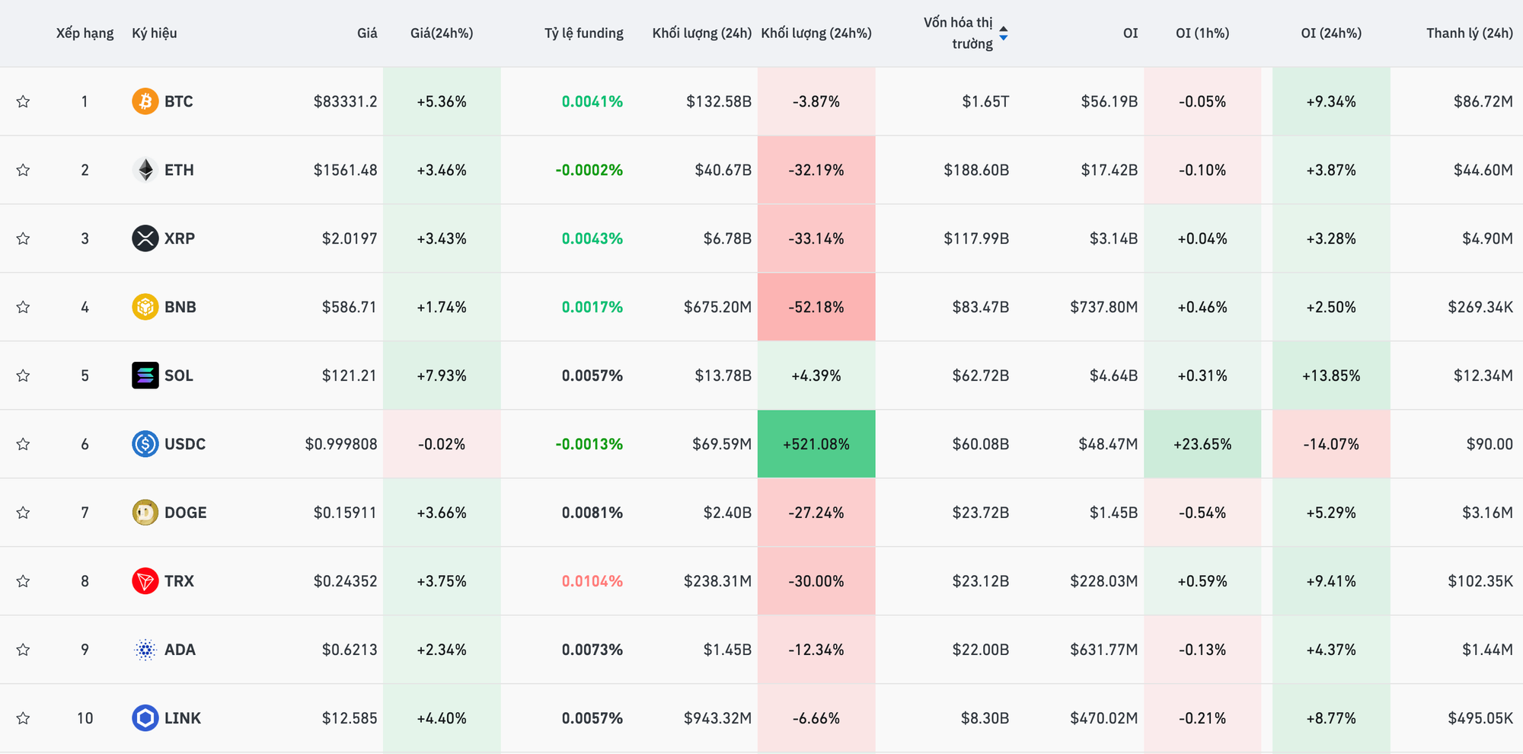Click the XRP coin icon
The width and height of the screenshot is (1523, 754).
(145, 238)
